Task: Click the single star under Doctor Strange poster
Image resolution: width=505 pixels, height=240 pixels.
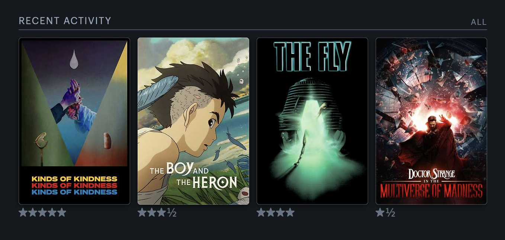Action: coord(380,213)
